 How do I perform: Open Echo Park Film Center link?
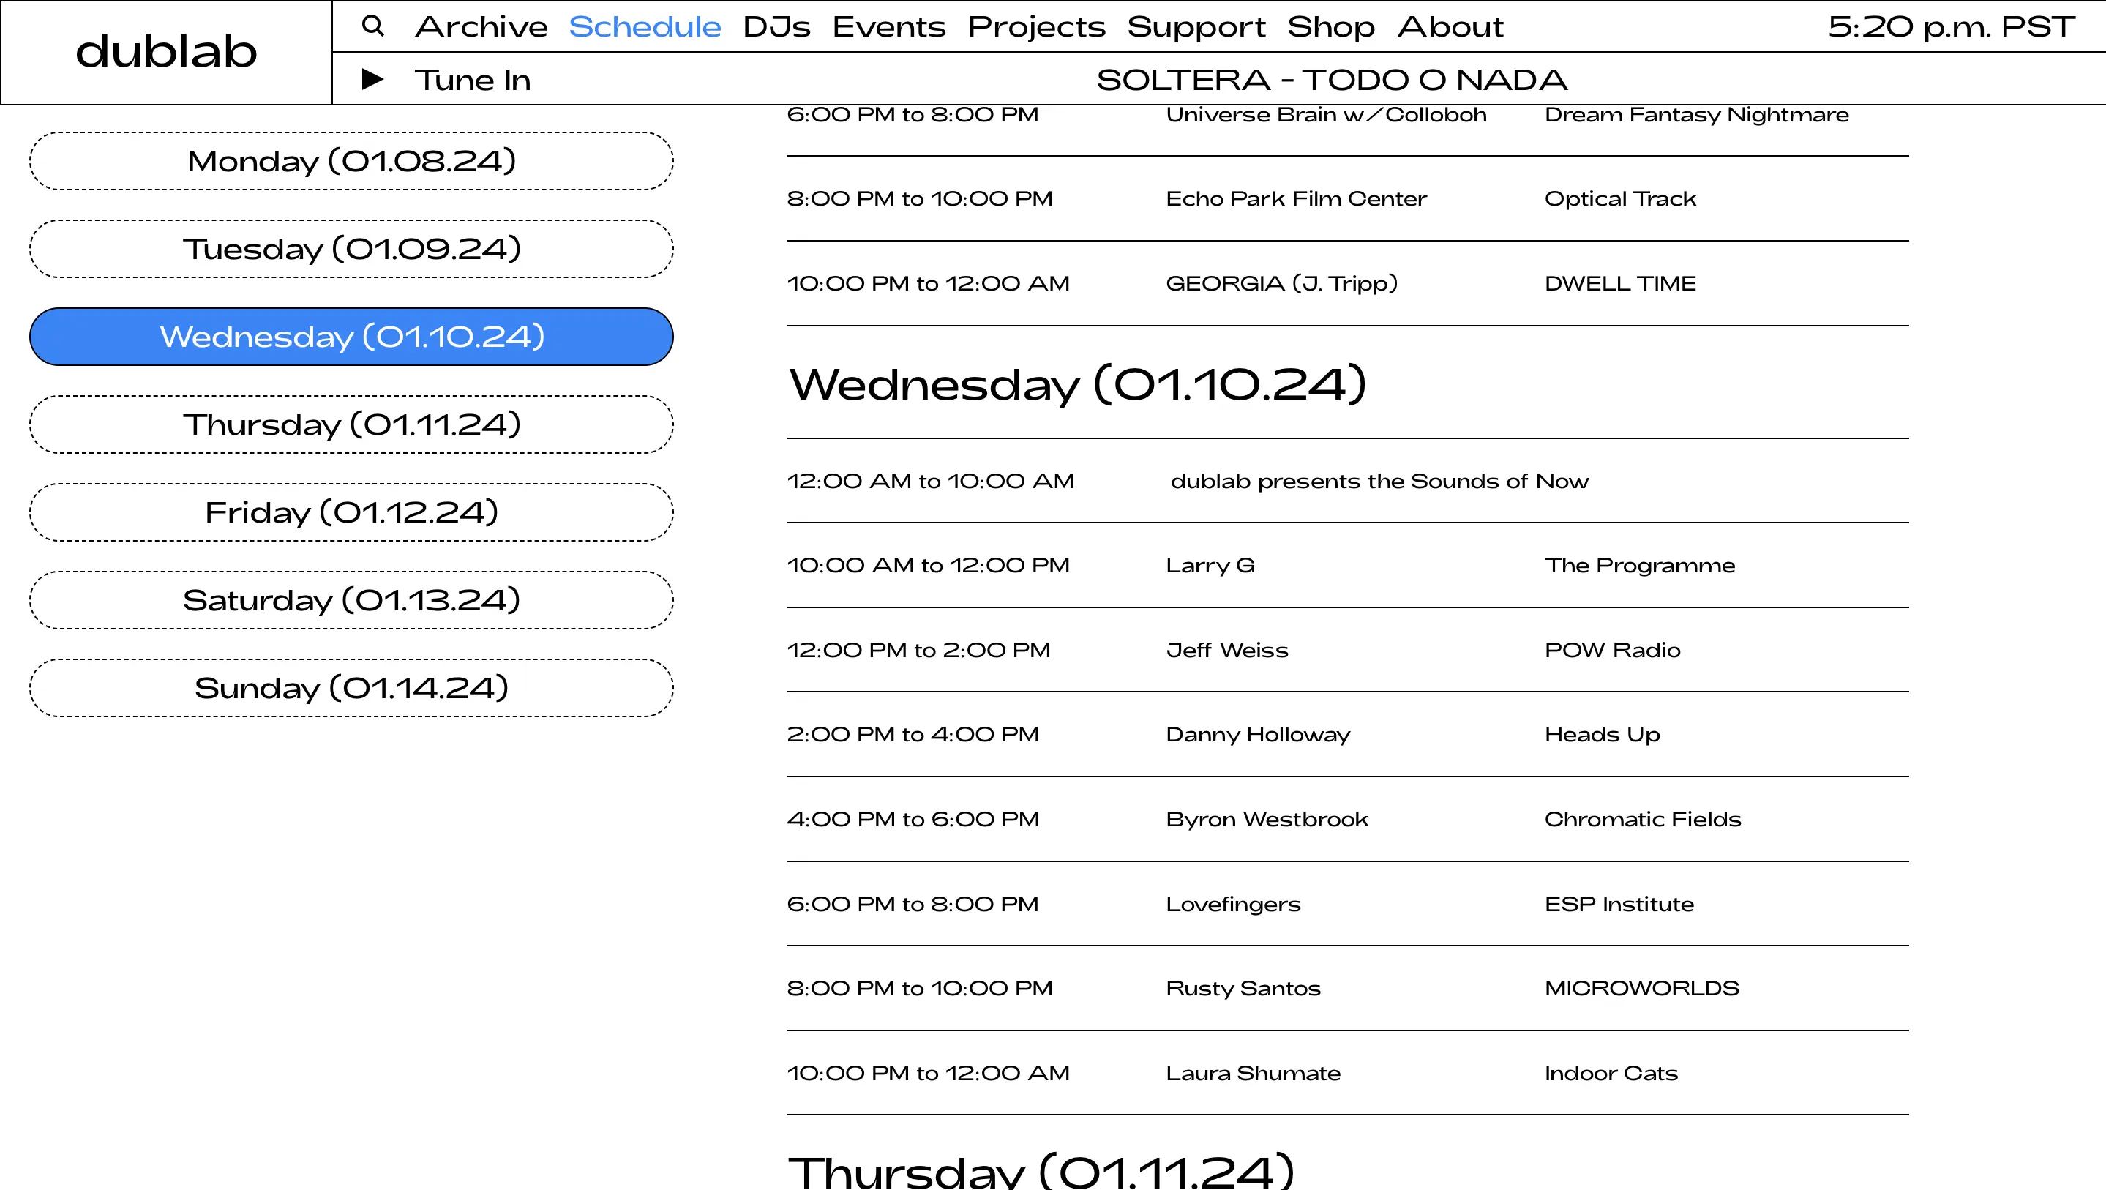1296,199
